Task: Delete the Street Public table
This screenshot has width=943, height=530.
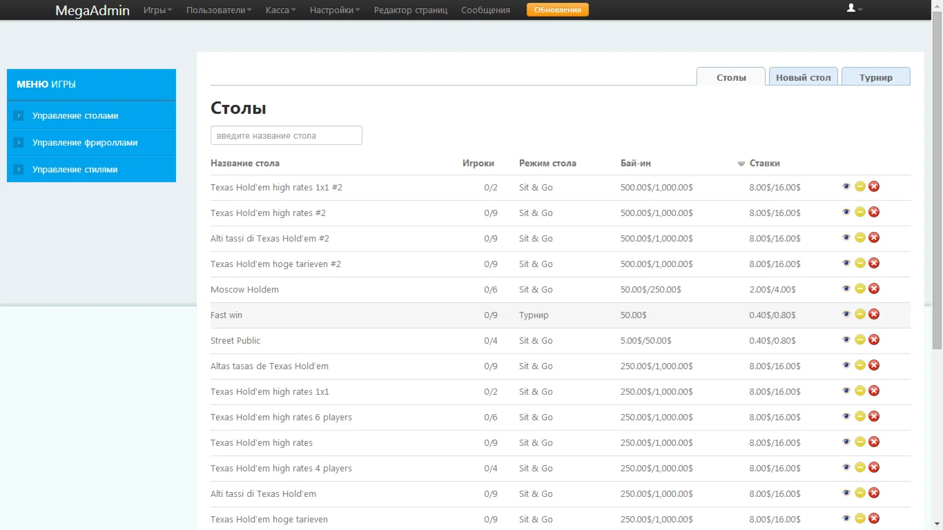Action: click(874, 340)
